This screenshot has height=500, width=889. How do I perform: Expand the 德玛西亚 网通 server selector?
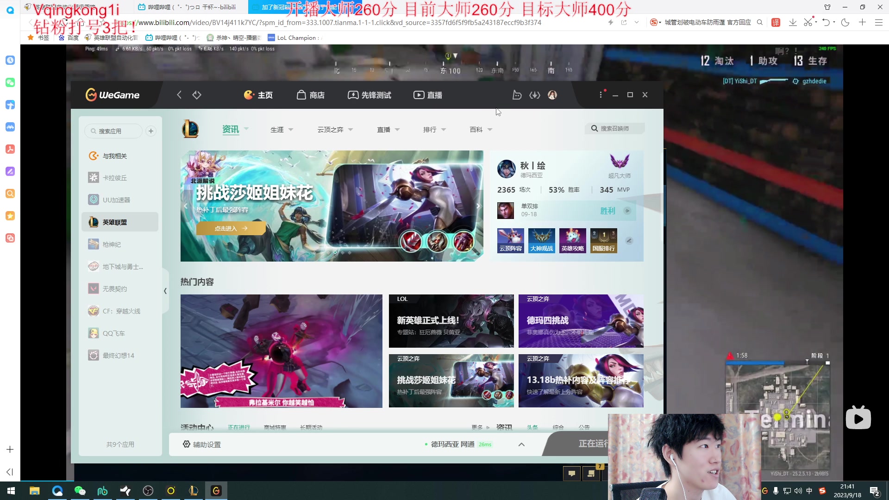[521, 444]
